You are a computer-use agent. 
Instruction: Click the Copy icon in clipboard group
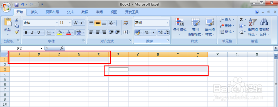coord(17,26)
